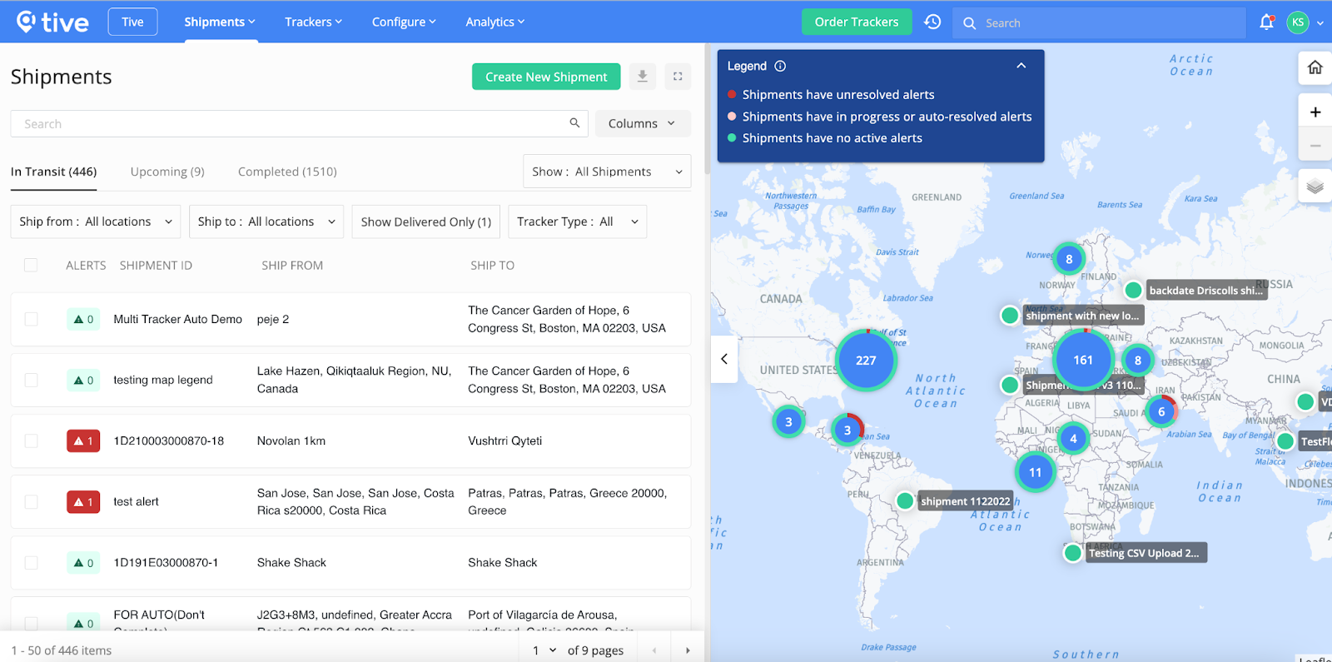Switch to Upcoming (9) tab
1332x662 pixels.
click(167, 172)
